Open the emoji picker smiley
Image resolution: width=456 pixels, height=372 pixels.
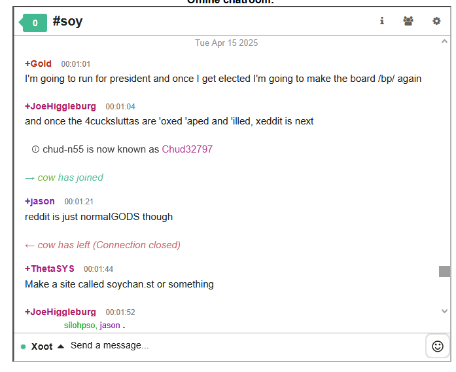(x=438, y=346)
